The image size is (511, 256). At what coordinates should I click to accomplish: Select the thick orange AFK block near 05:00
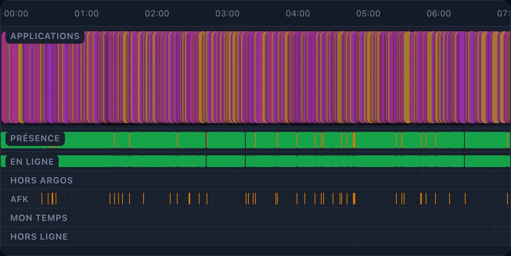[x=354, y=199]
